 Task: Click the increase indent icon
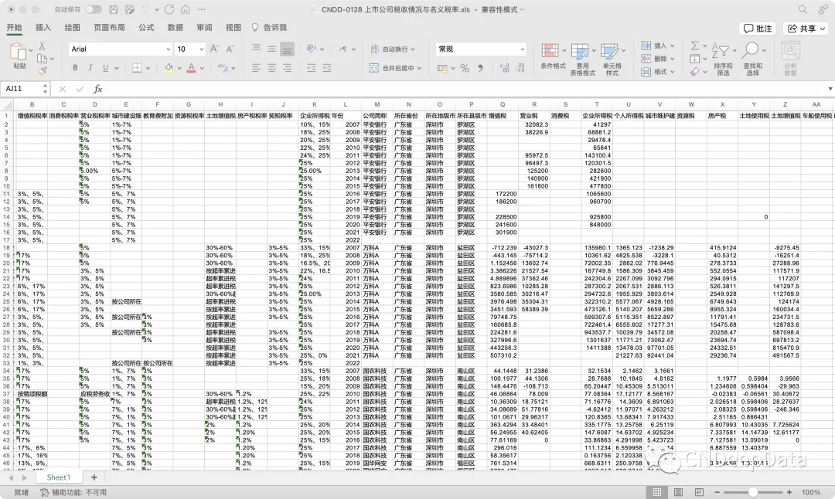pyautogui.click(x=327, y=67)
